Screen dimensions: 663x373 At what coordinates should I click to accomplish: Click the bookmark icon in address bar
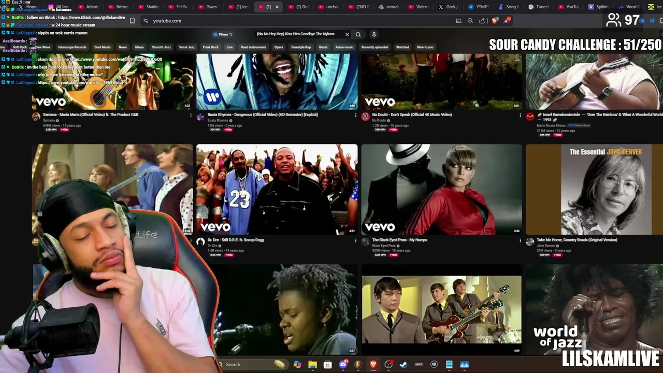click(132, 21)
